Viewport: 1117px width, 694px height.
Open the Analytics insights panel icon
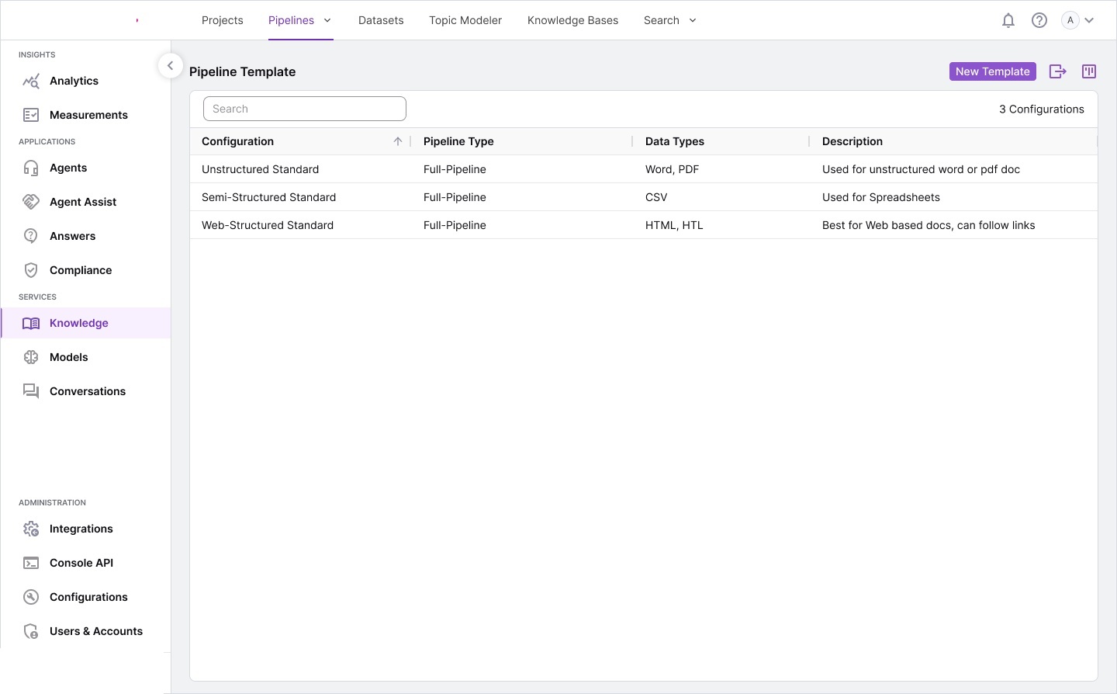[30, 80]
